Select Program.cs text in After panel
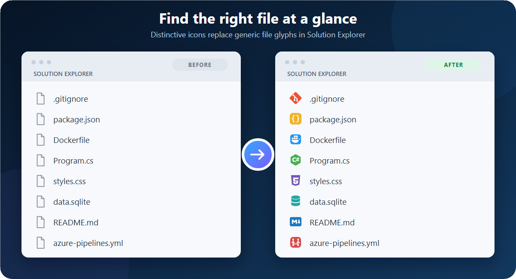Viewport: 516px width, 279px height. click(329, 161)
